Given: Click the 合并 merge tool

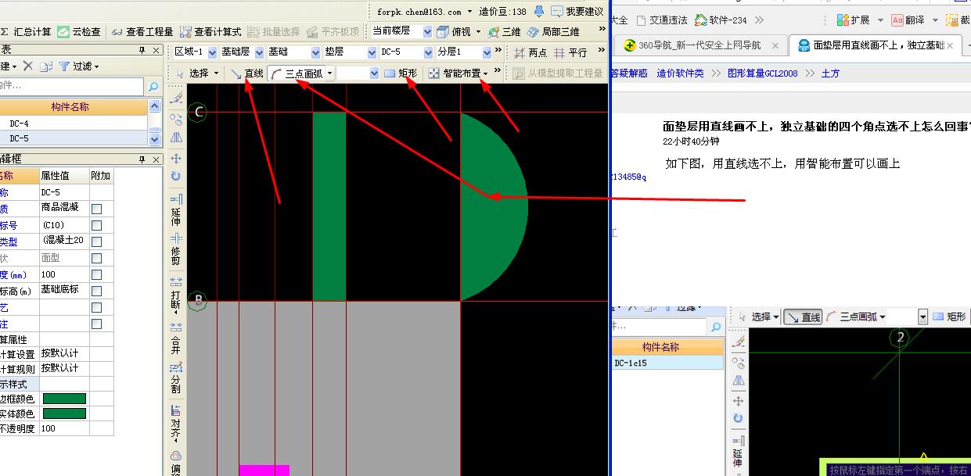Looking at the screenshot, I should coord(176,338).
